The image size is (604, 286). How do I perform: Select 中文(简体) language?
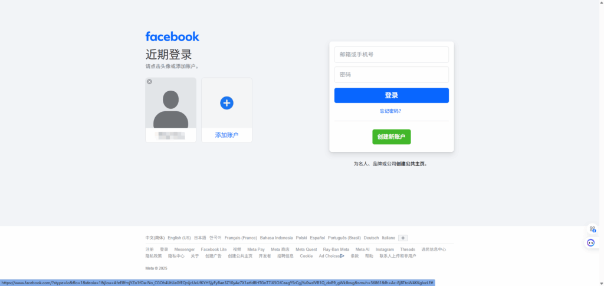[155, 238]
